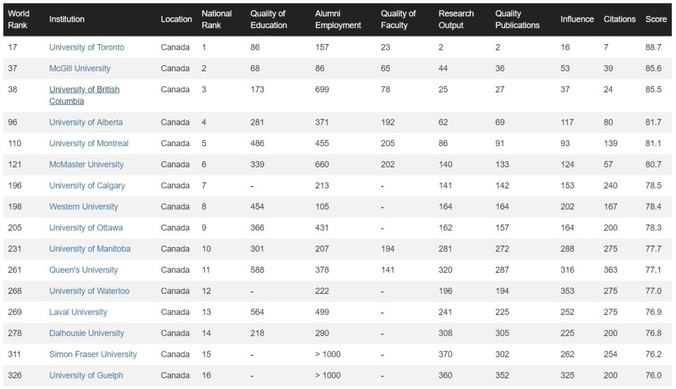Select the Quality of Education column header
This screenshot has height=389, width=676.
(269, 20)
